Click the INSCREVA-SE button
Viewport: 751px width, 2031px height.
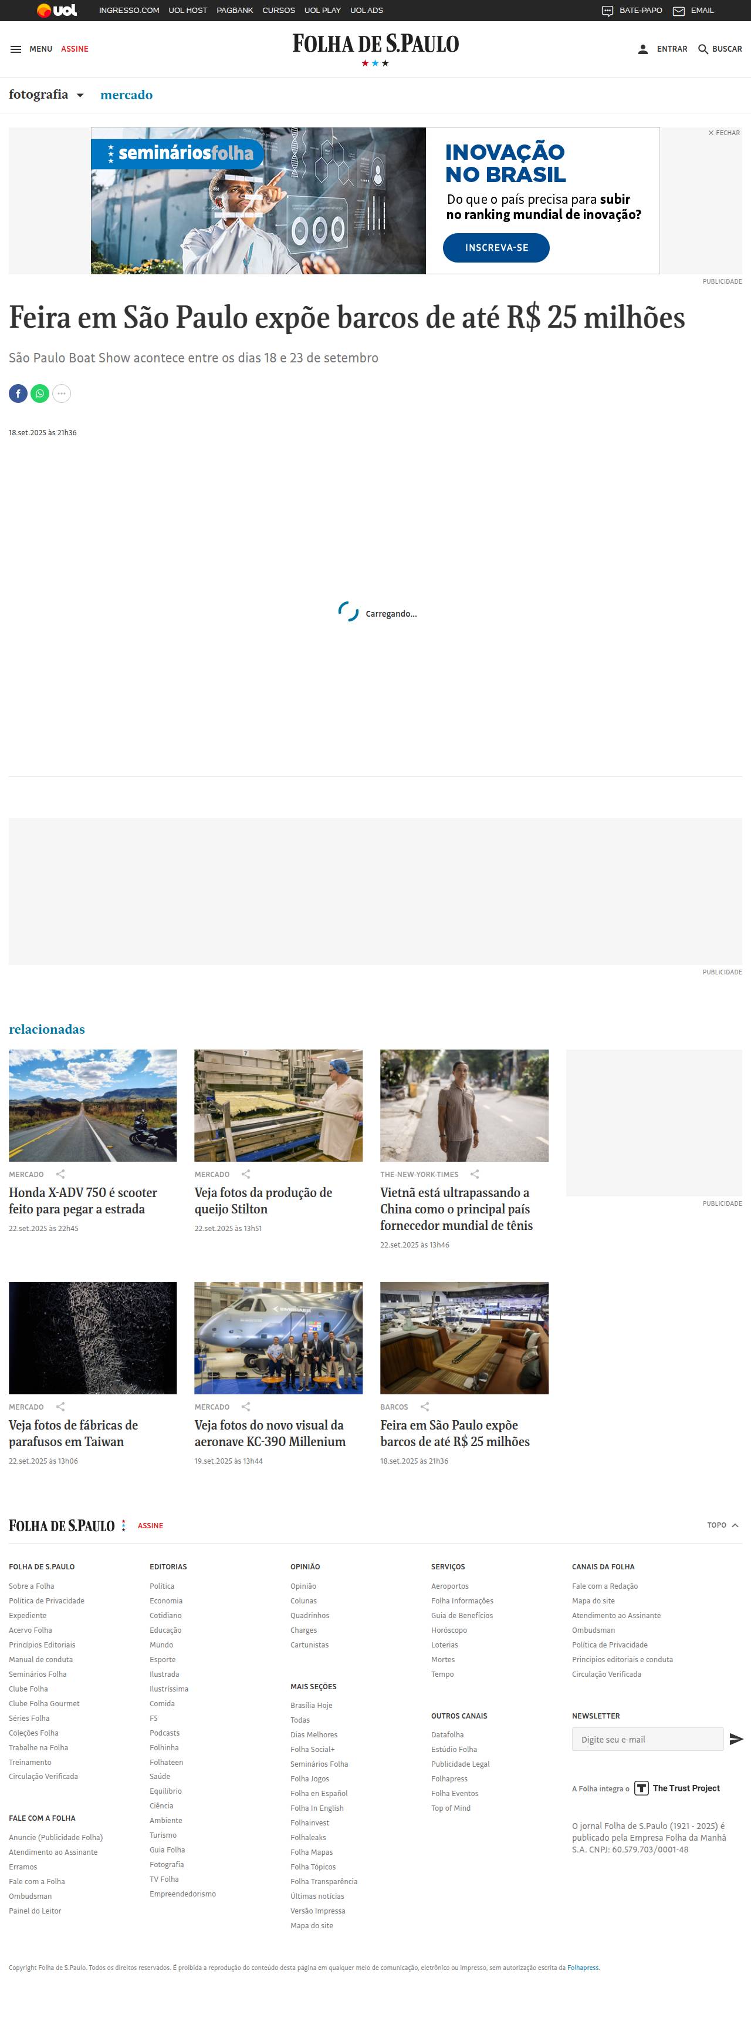(496, 248)
